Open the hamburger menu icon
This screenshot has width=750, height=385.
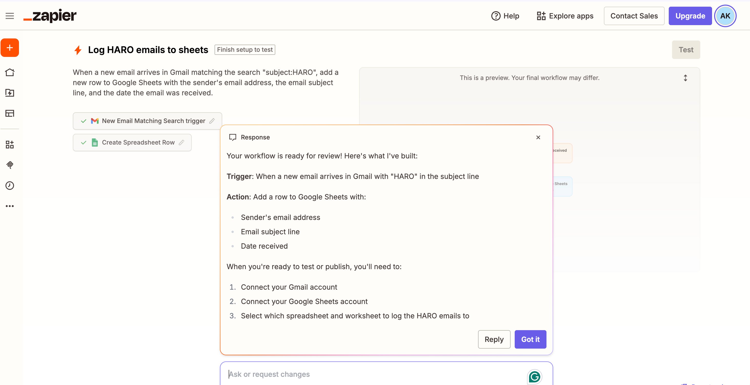click(9, 16)
